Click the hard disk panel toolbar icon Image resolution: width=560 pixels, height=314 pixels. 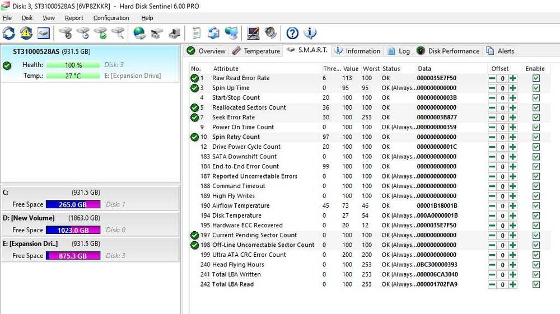[x=44, y=33]
